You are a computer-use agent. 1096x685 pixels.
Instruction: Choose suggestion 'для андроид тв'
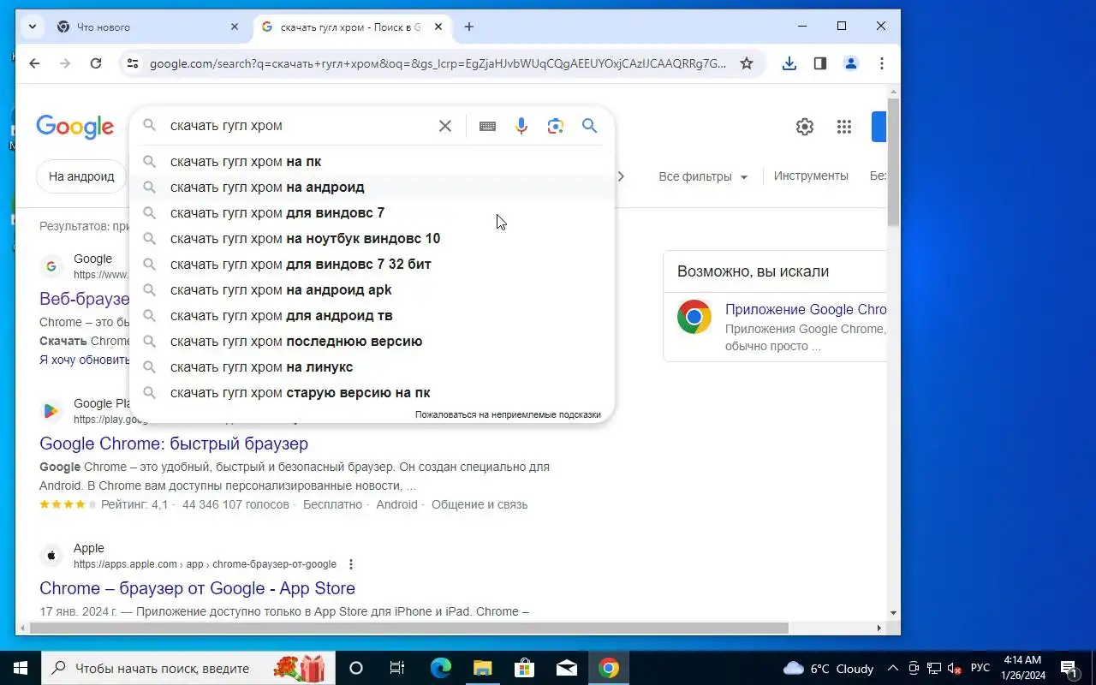tap(372, 315)
